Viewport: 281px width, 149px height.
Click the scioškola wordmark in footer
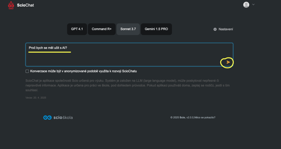(63, 117)
